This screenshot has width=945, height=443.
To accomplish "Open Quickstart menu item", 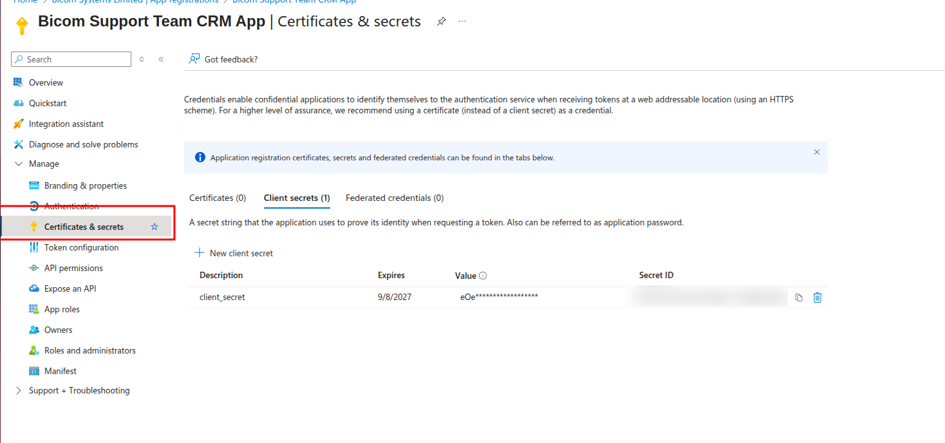I will pos(48,103).
